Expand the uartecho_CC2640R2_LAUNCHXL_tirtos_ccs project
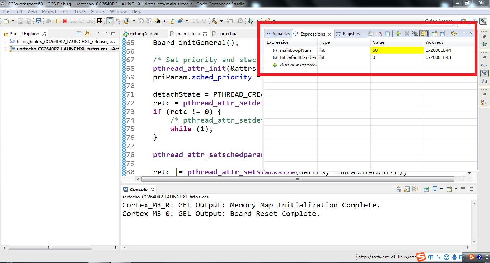 6,49
